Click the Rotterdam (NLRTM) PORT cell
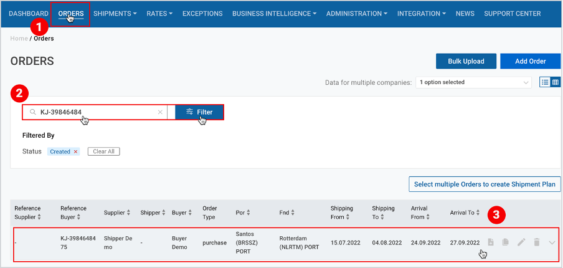This screenshot has height=268, width=563. point(299,242)
